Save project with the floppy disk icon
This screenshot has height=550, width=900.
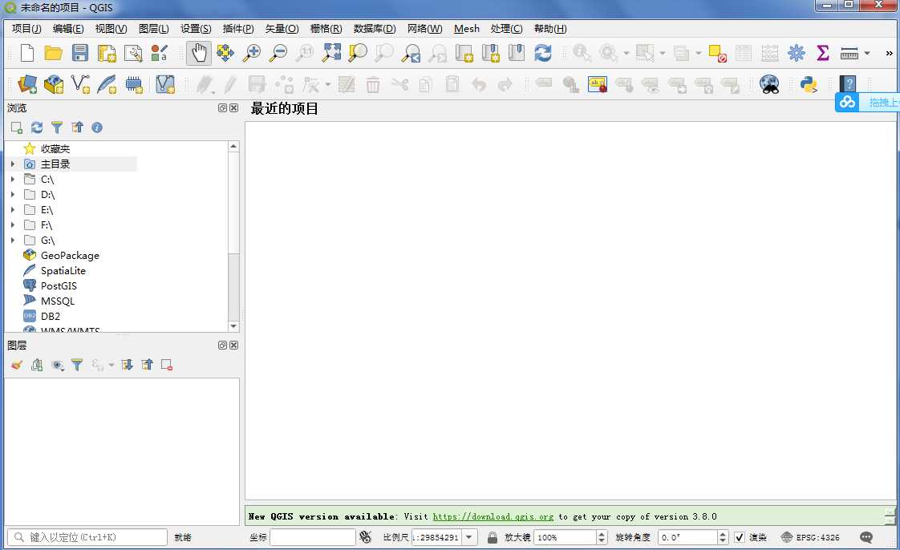tap(79, 53)
